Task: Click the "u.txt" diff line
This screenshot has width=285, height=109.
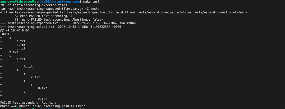Action: pos(43,88)
